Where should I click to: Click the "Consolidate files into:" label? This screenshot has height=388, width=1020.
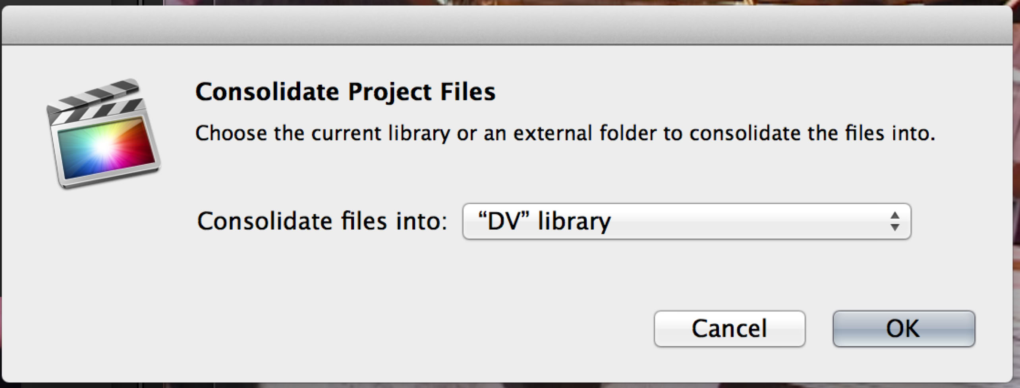point(322,221)
